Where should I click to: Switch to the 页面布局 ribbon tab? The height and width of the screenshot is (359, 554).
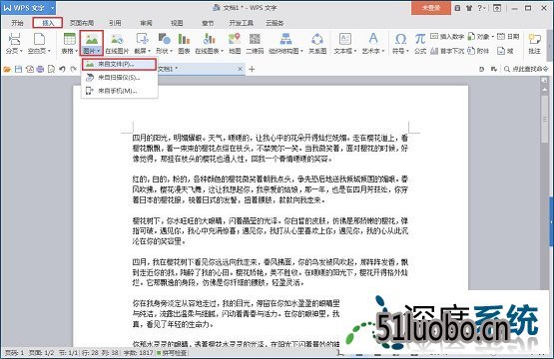[82, 23]
